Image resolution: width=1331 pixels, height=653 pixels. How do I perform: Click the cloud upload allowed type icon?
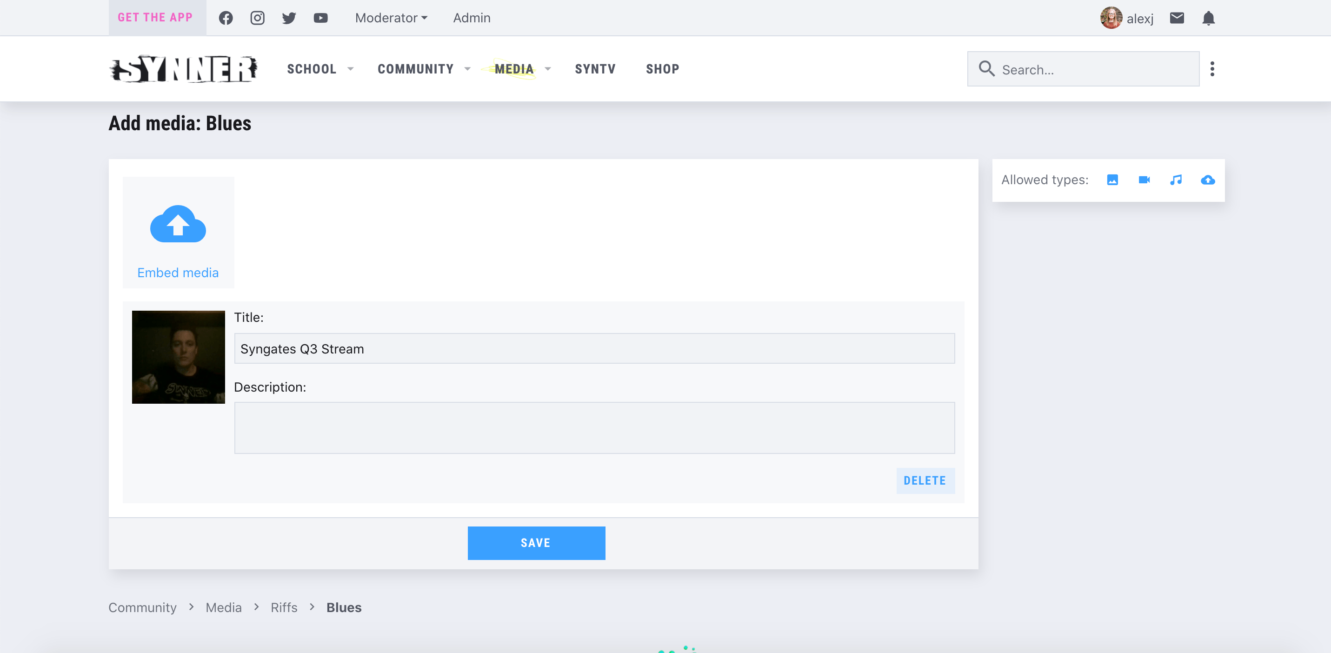[x=1207, y=180]
